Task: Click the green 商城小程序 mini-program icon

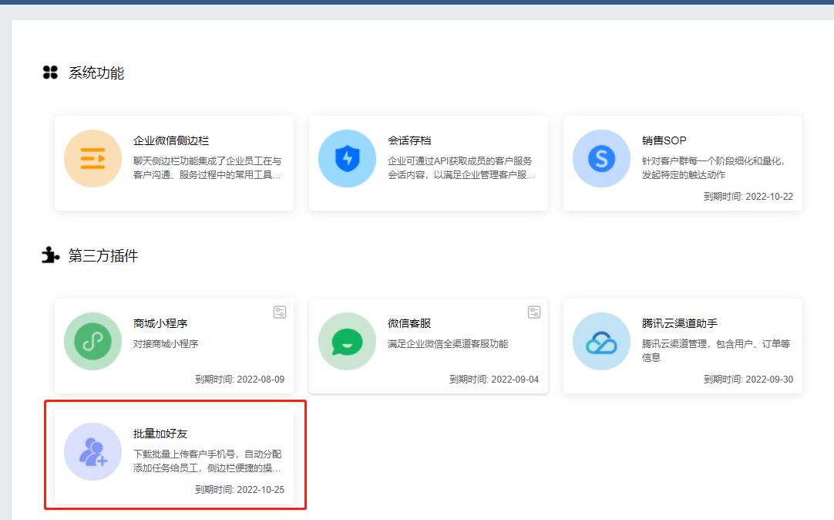Action: click(x=92, y=342)
